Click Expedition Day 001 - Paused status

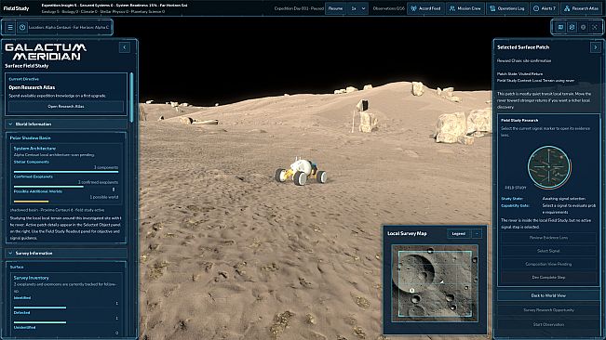point(299,8)
